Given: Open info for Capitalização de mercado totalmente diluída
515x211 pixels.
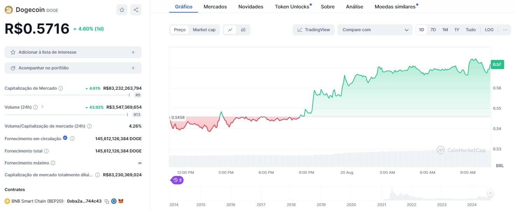Looking at the screenshot, I should click(x=97, y=175).
